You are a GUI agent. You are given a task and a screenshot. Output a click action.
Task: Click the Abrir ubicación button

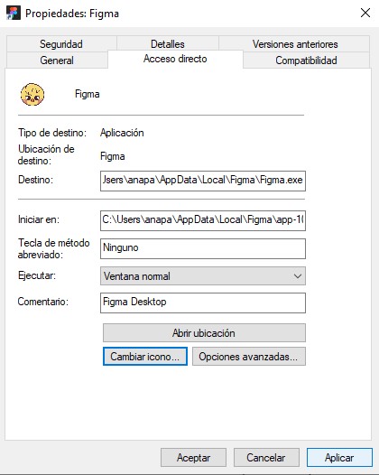(x=204, y=332)
